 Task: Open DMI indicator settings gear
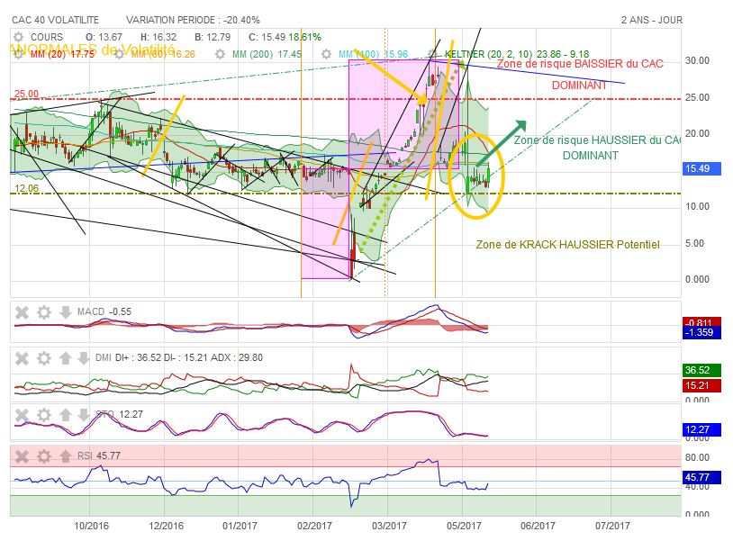pyautogui.click(x=44, y=358)
